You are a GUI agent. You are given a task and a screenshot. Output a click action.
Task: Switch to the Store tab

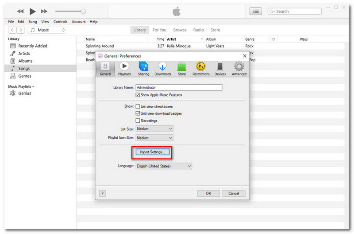tap(215, 30)
